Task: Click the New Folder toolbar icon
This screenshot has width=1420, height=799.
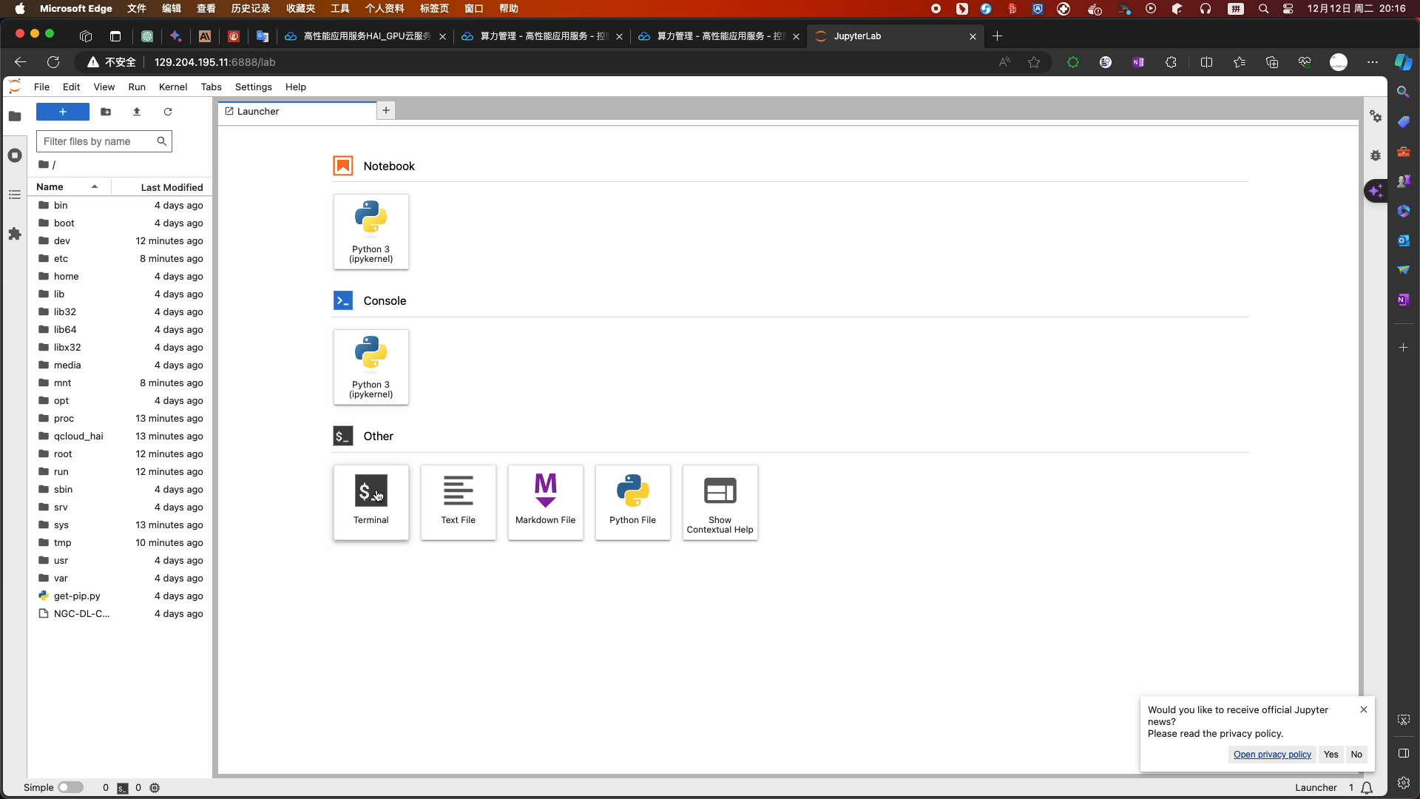Action: point(106,112)
